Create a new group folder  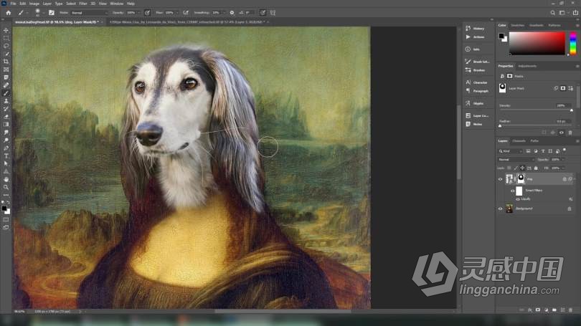point(554,310)
